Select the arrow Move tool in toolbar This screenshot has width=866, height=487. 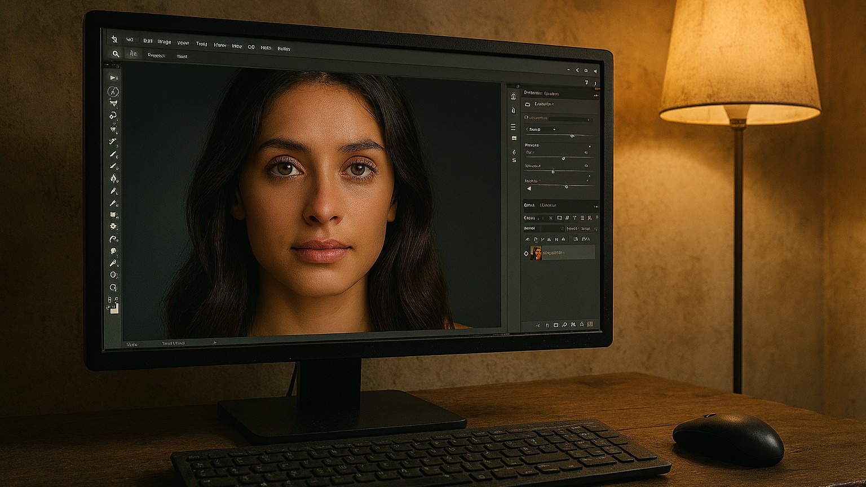coord(113,78)
